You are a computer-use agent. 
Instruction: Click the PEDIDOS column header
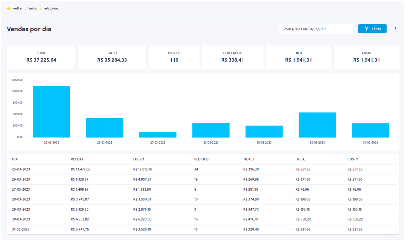click(x=201, y=159)
